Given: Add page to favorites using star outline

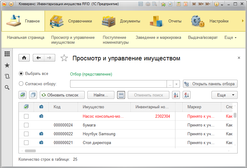Looking at the screenshot, I should [x=64, y=58].
